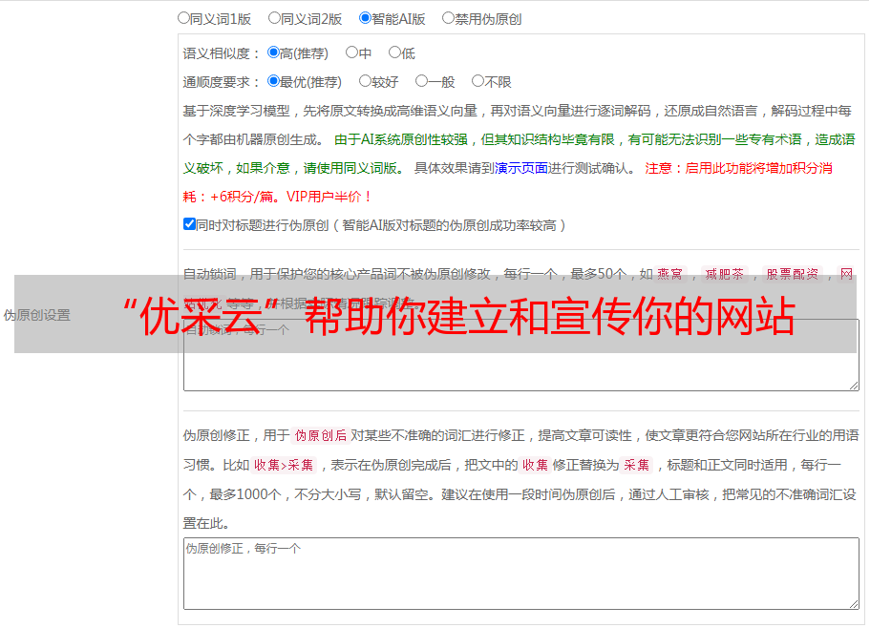Screen dimensions: 870x628
Task: Click the 燕窝 example tag
Action: (x=670, y=274)
